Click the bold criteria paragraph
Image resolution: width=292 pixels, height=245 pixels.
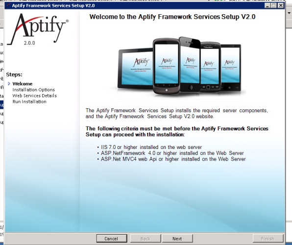(x=177, y=131)
